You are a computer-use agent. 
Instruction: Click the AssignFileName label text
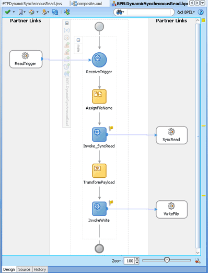coord(99,108)
